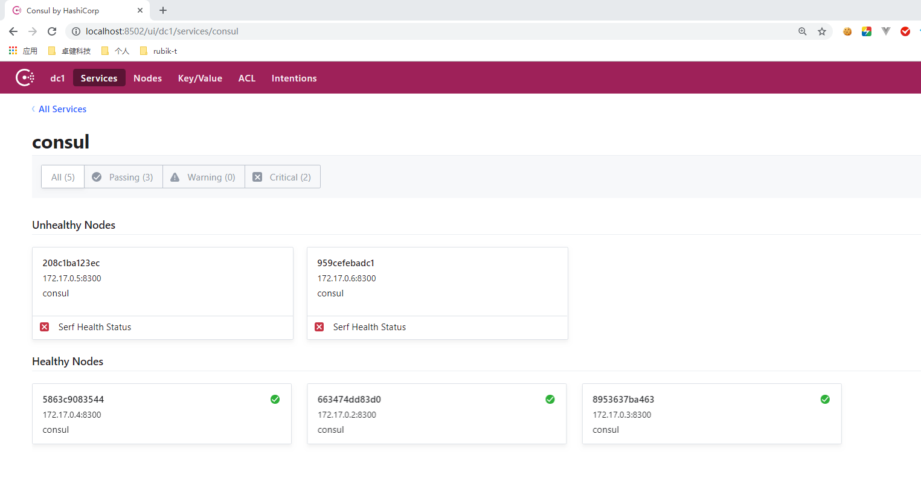Go to the Nodes page
This screenshot has height=501, width=921.
pyautogui.click(x=147, y=78)
